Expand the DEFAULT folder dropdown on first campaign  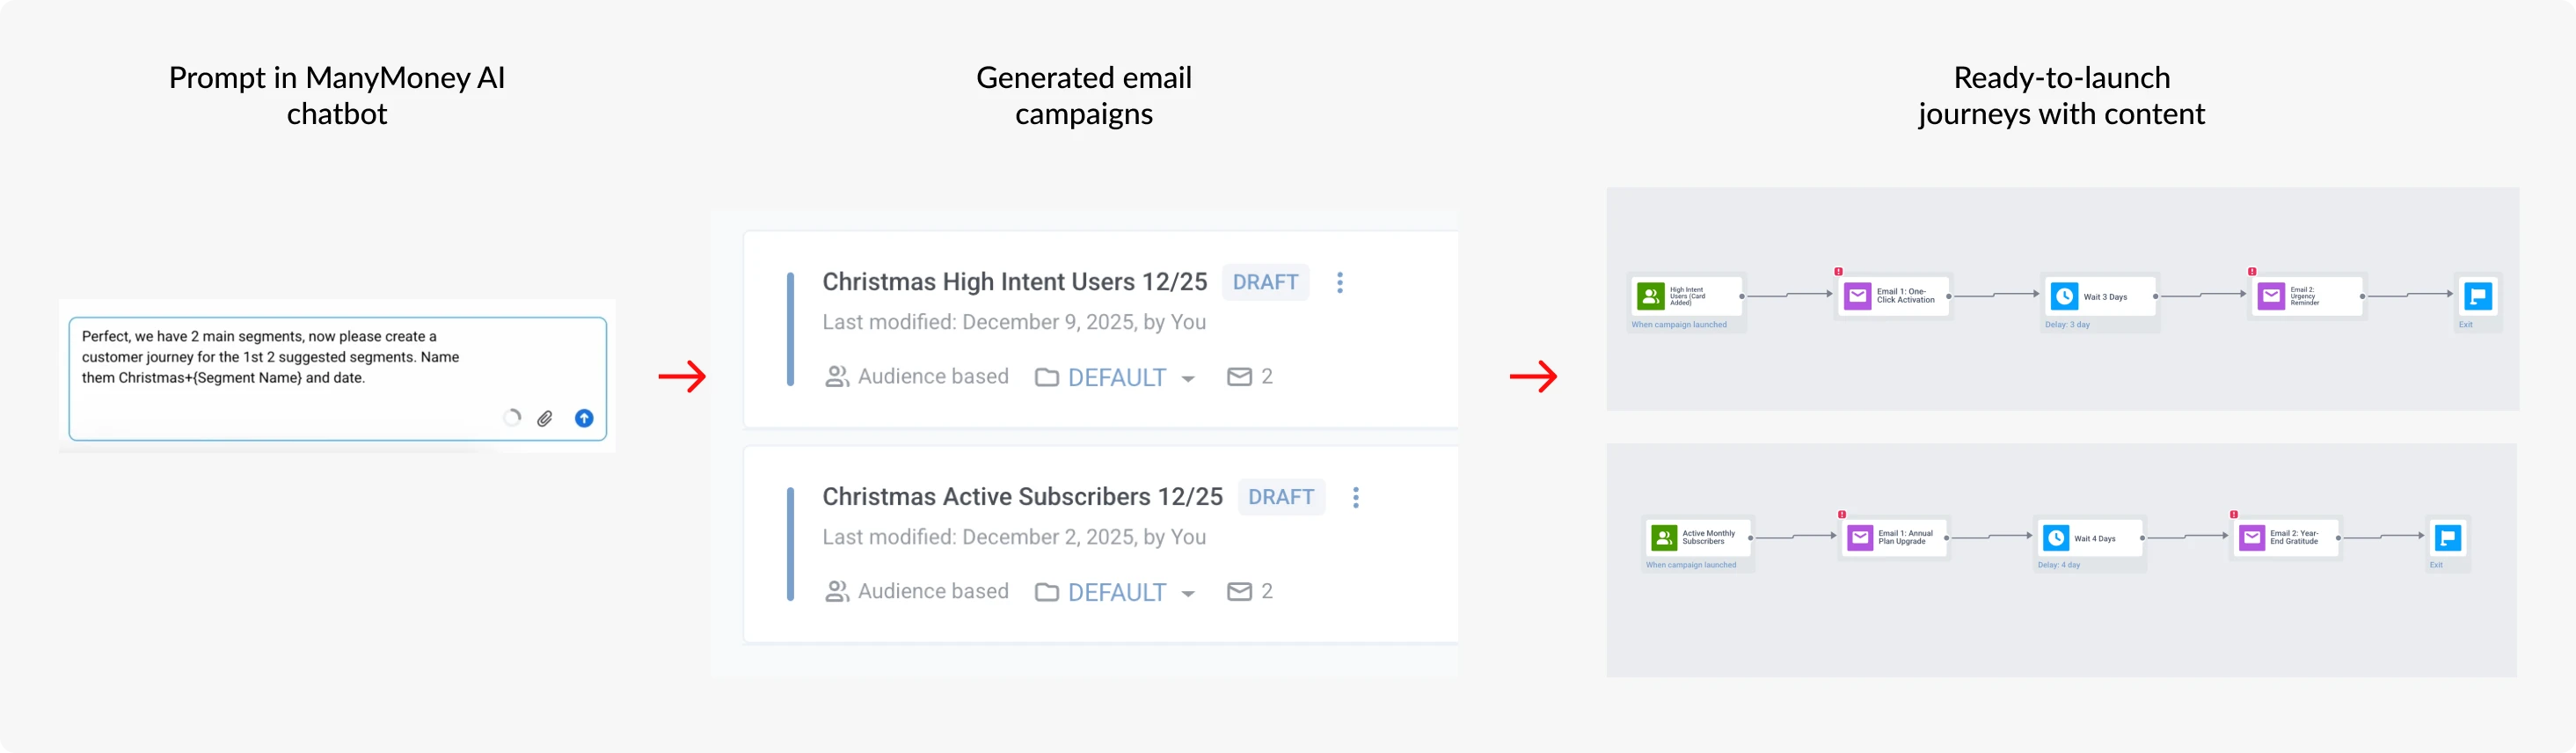(x=1188, y=378)
